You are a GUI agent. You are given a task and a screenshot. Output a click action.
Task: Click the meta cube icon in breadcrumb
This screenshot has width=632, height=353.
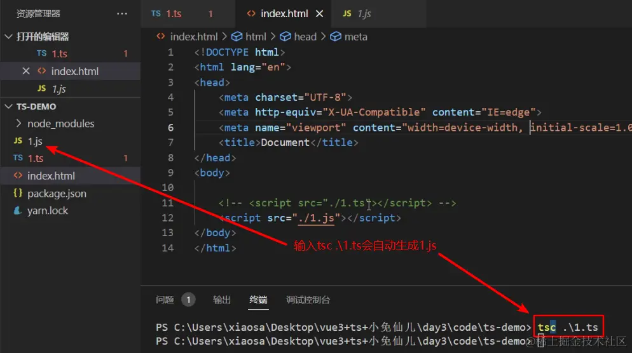point(336,37)
